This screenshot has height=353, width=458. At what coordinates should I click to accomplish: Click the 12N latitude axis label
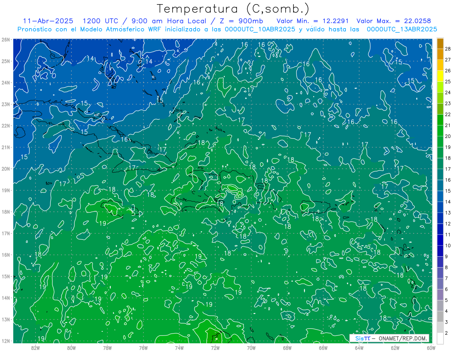(6, 341)
